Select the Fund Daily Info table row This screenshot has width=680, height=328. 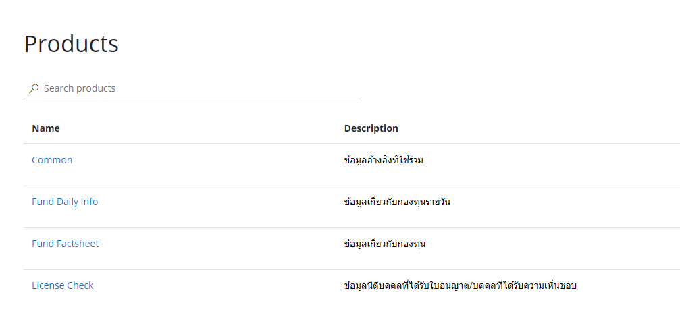click(203, 207)
